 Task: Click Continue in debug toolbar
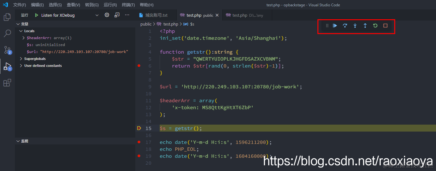pyautogui.click(x=335, y=26)
